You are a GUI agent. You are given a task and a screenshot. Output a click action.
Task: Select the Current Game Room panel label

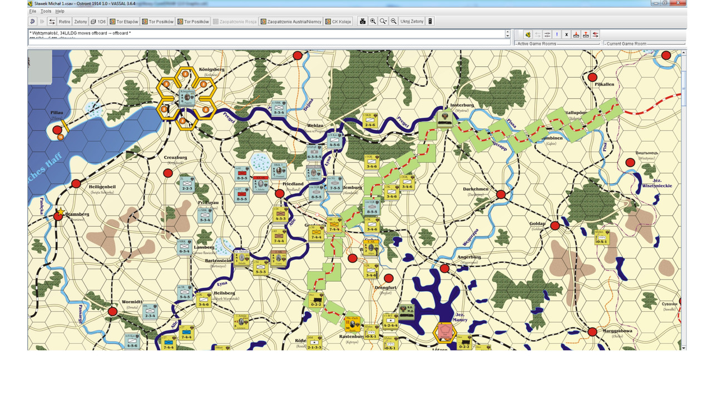click(x=626, y=43)
